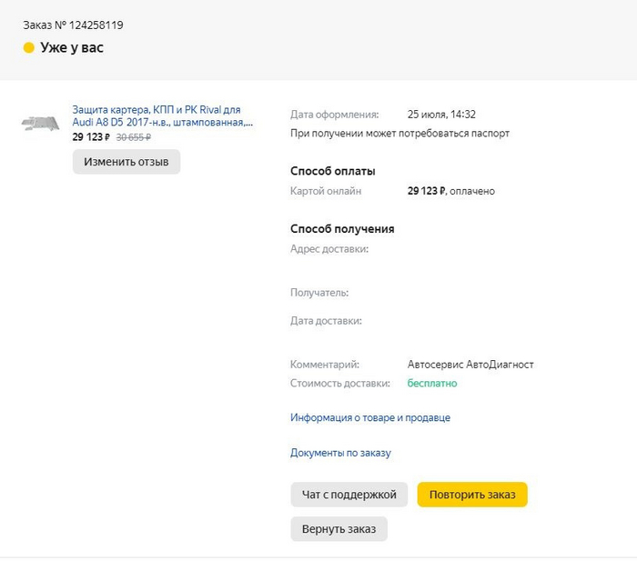The width and height of the screenshot is (637, 561).
Task: Click the passport requirement notice text
Action: [399, 134]
